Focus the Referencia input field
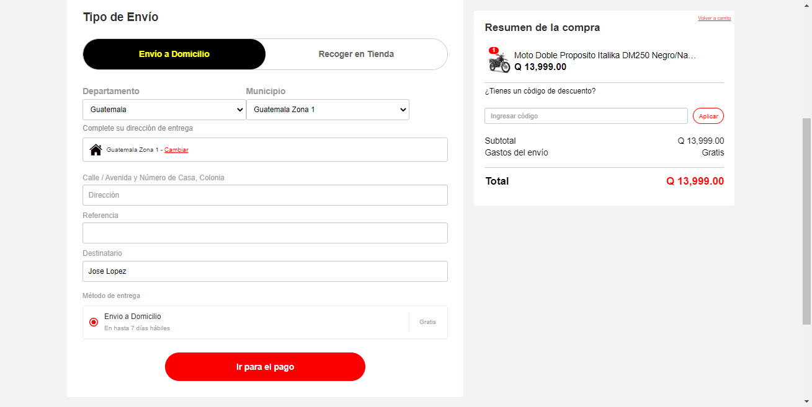This screenshot has width=812, height=407. coord(265,233)
